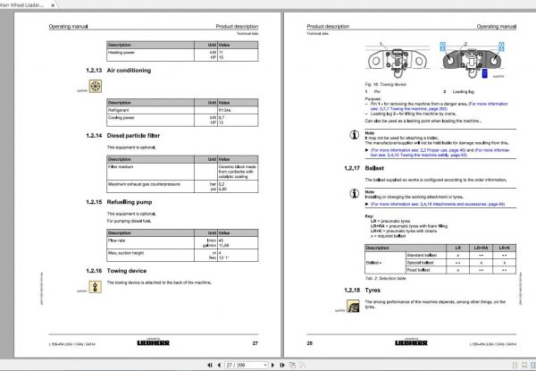The image size is (536, 371).
Task: Click the Liebherr logo on page 27
Action: click(153, 342)
